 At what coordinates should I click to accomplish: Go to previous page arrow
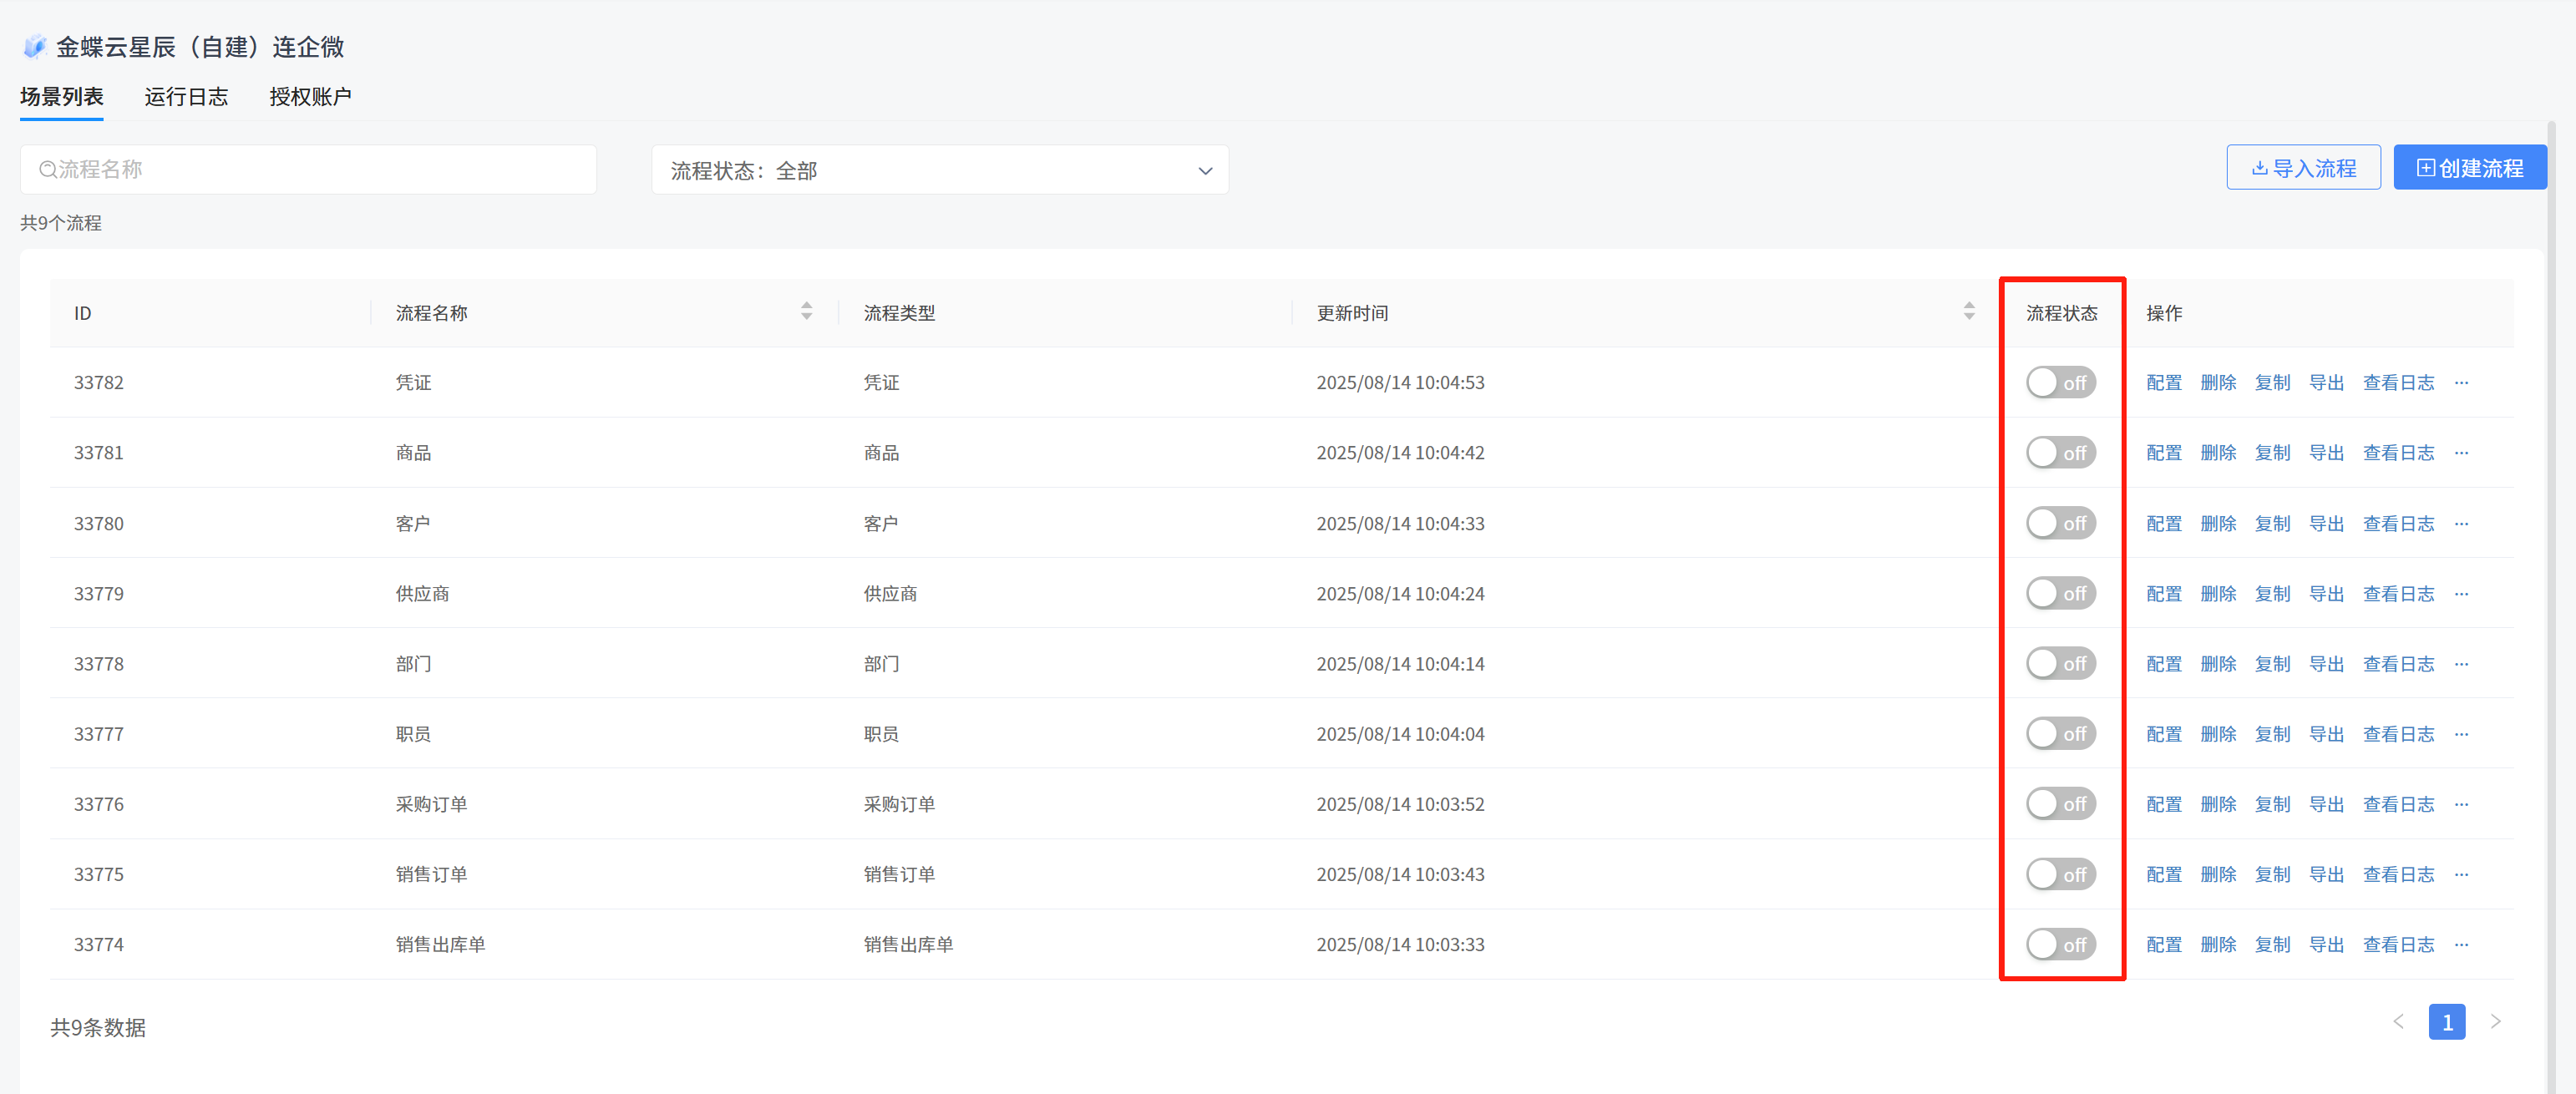pos(2398,1021)
